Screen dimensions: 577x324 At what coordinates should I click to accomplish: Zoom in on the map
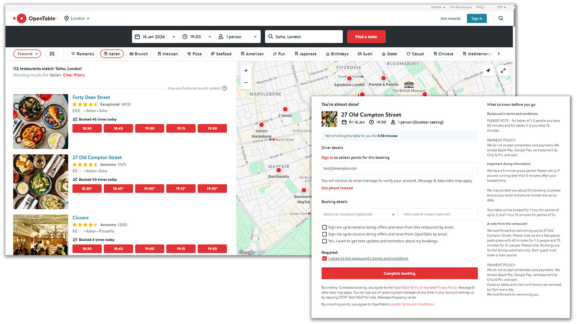click(246, 71)
